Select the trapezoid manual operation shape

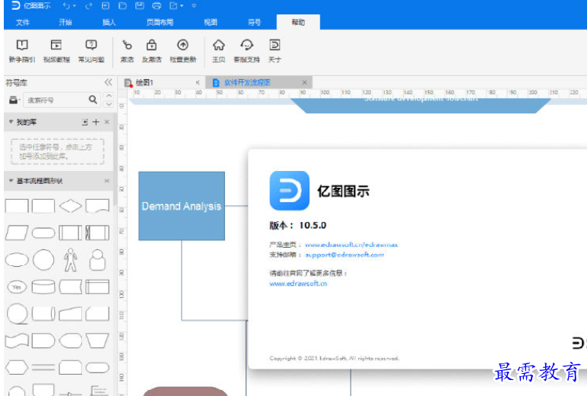97,341
